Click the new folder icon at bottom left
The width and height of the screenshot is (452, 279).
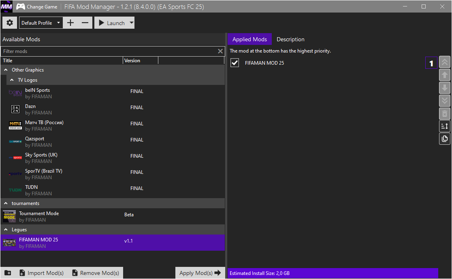tap(8, 273)
